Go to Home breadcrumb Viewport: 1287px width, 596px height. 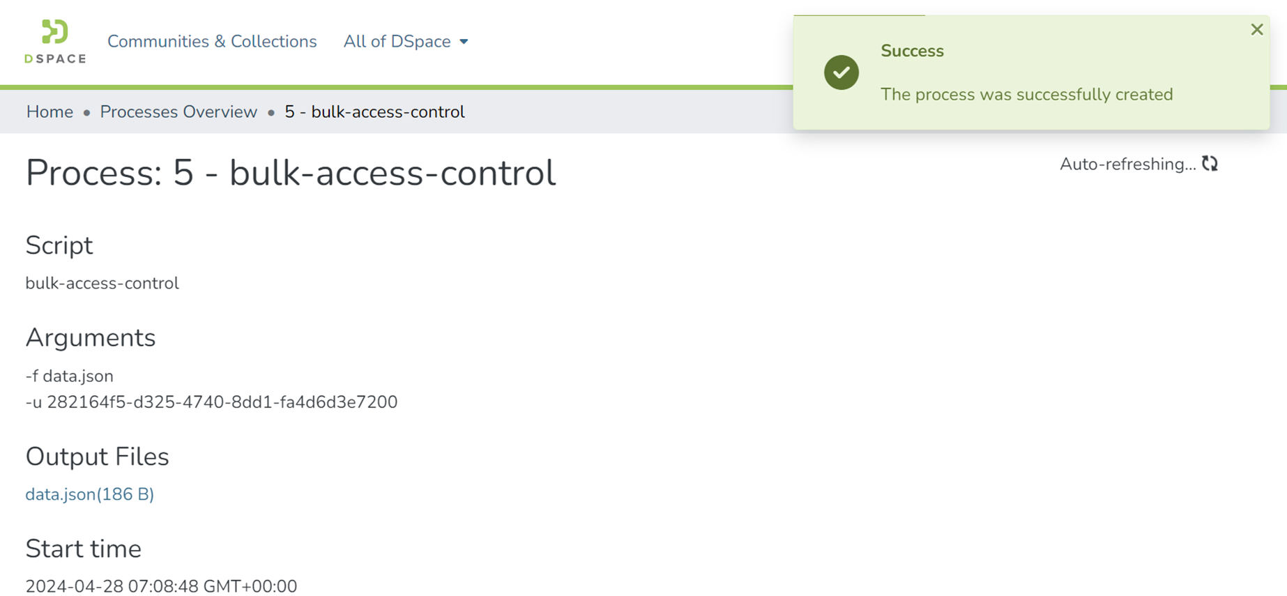(49, 112)
